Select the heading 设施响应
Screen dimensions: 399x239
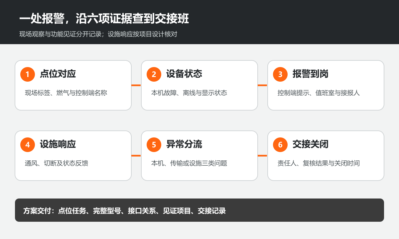pyautogui.click(x=58, y=144)
